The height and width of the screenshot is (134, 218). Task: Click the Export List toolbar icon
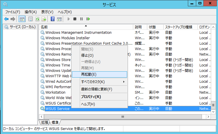(44, 19)
